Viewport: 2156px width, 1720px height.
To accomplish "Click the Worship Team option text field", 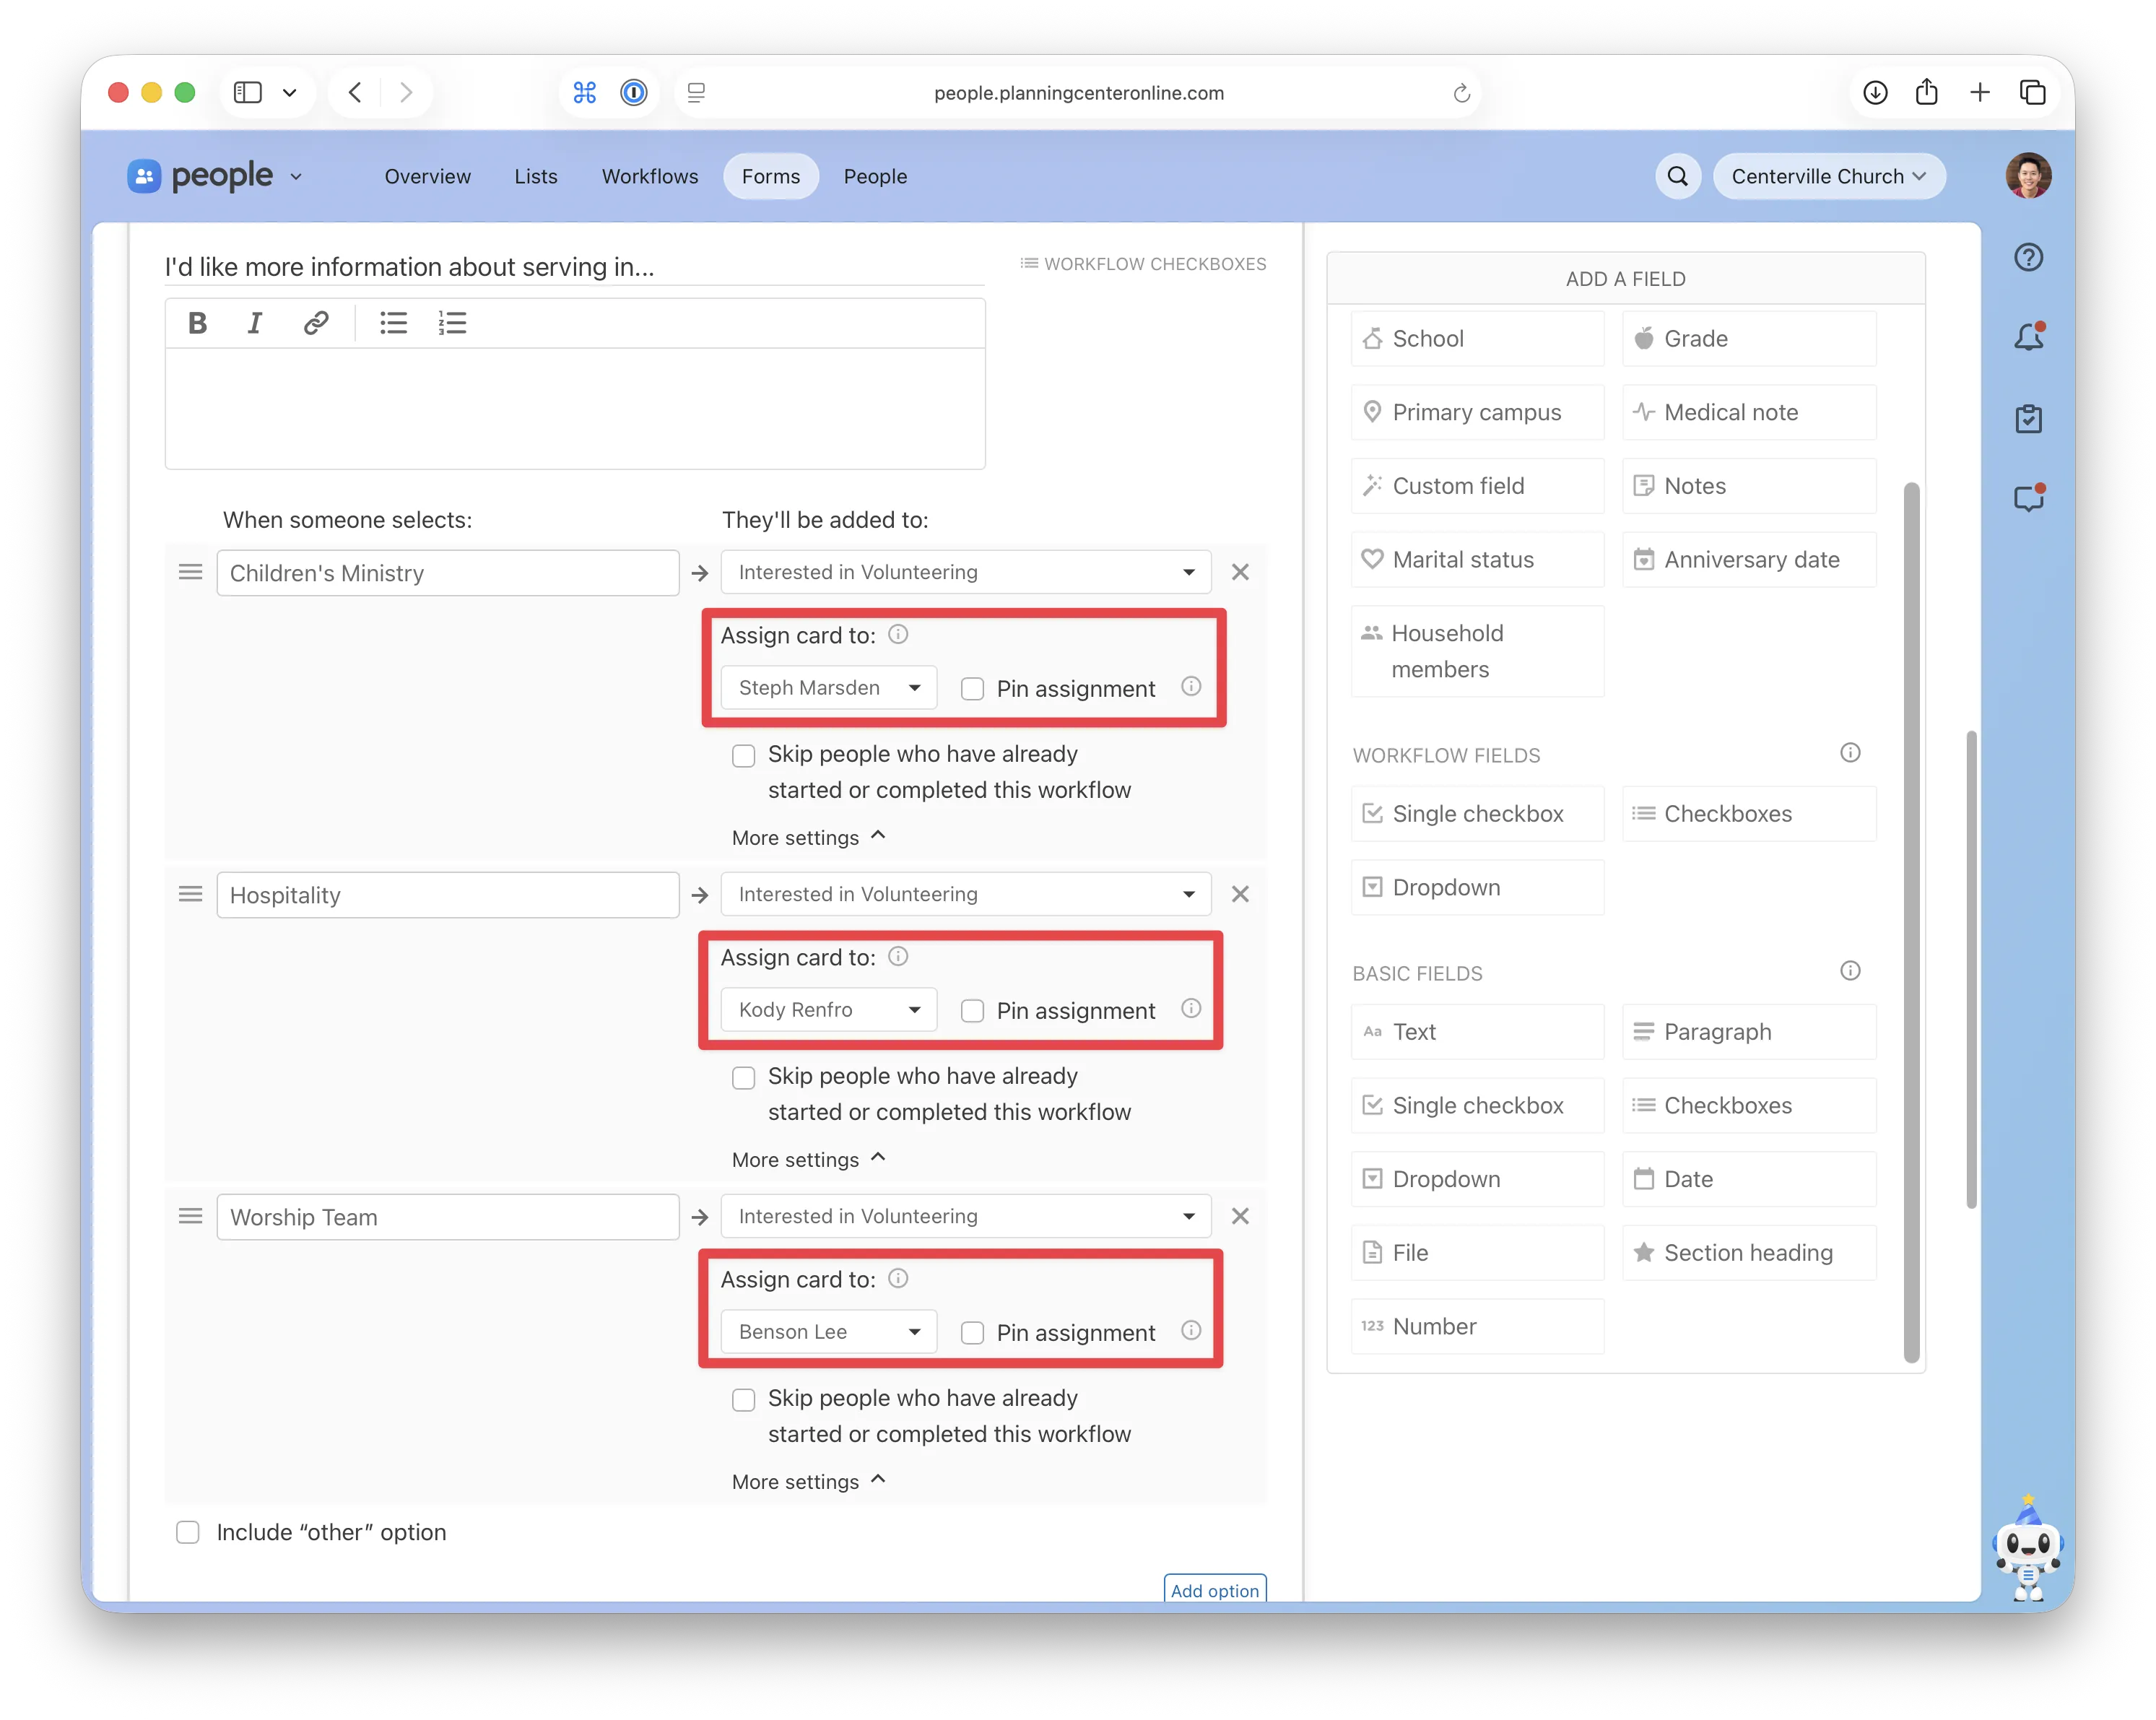I will (447, 1216).
